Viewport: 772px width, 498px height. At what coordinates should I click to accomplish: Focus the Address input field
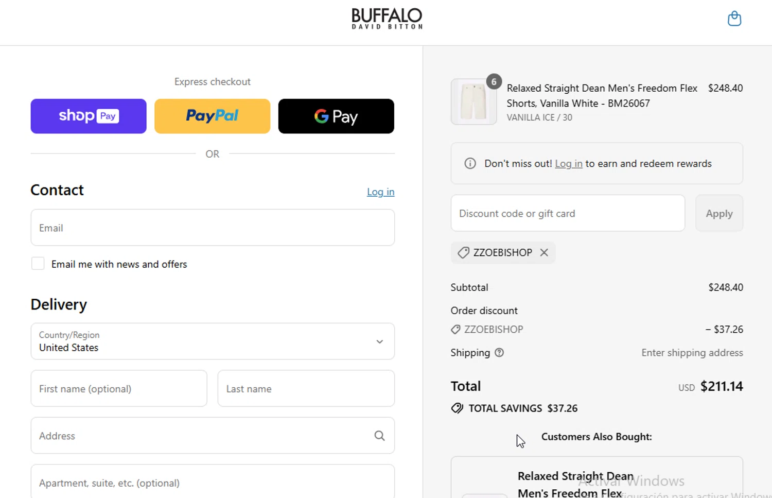(x=213, y=436)
